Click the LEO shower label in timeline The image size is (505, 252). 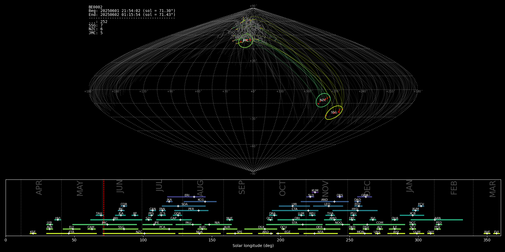tap(327, 204)
